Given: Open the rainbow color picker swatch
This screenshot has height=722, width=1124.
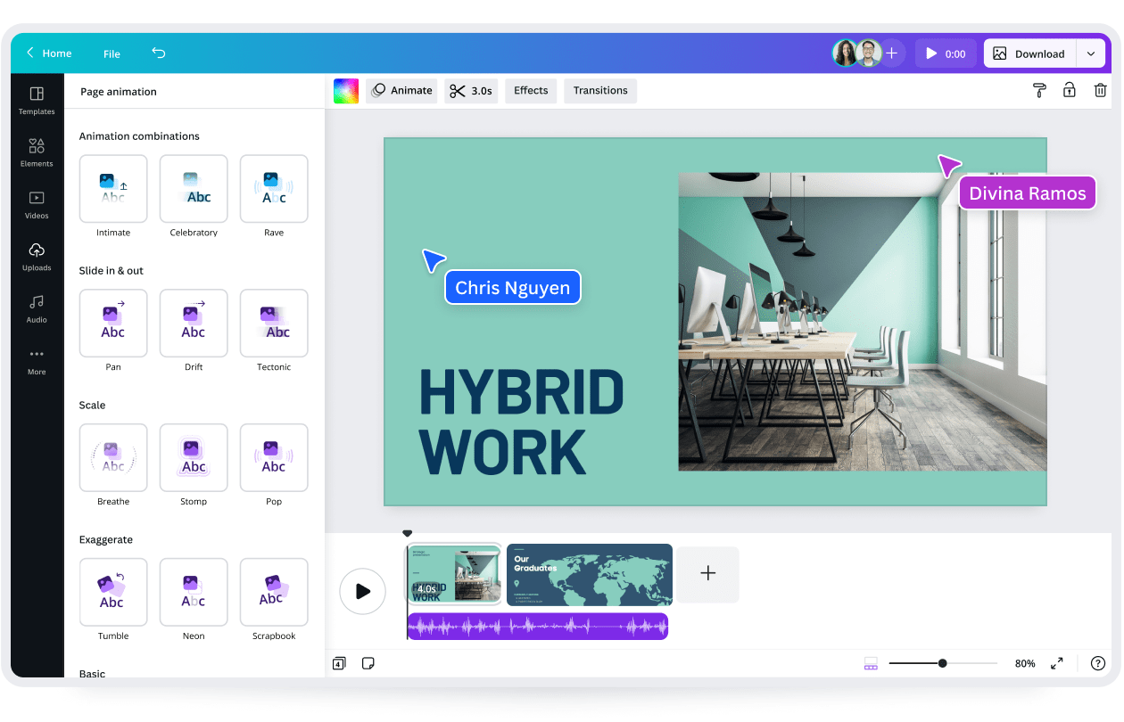Looking at the screenshot, I should tap(346, 91).
